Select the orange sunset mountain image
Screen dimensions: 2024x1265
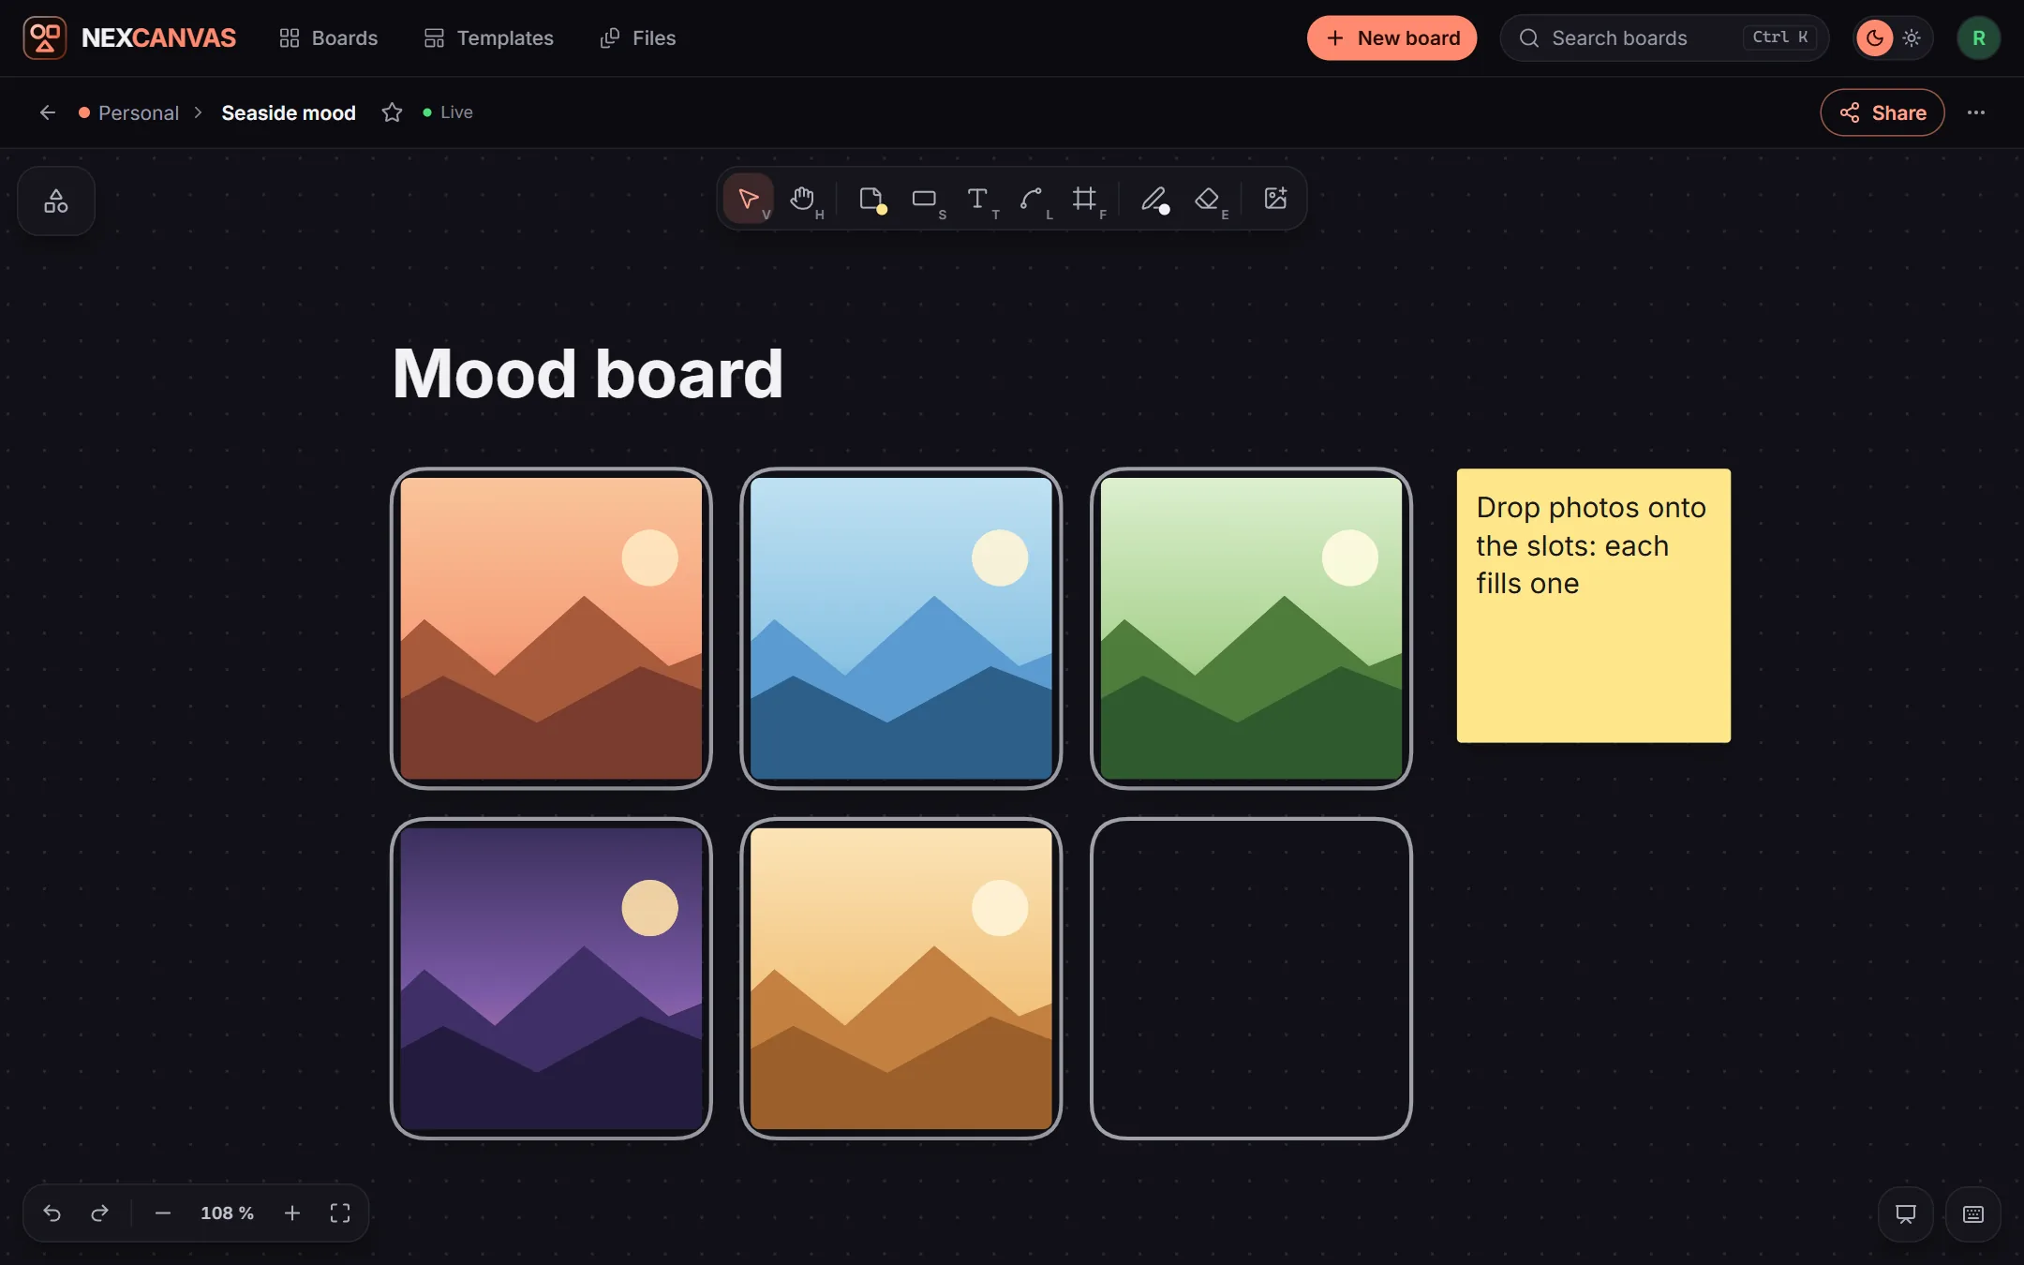551,629
